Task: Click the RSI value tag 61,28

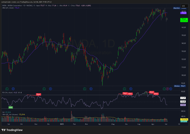Action: coord(183,98)
